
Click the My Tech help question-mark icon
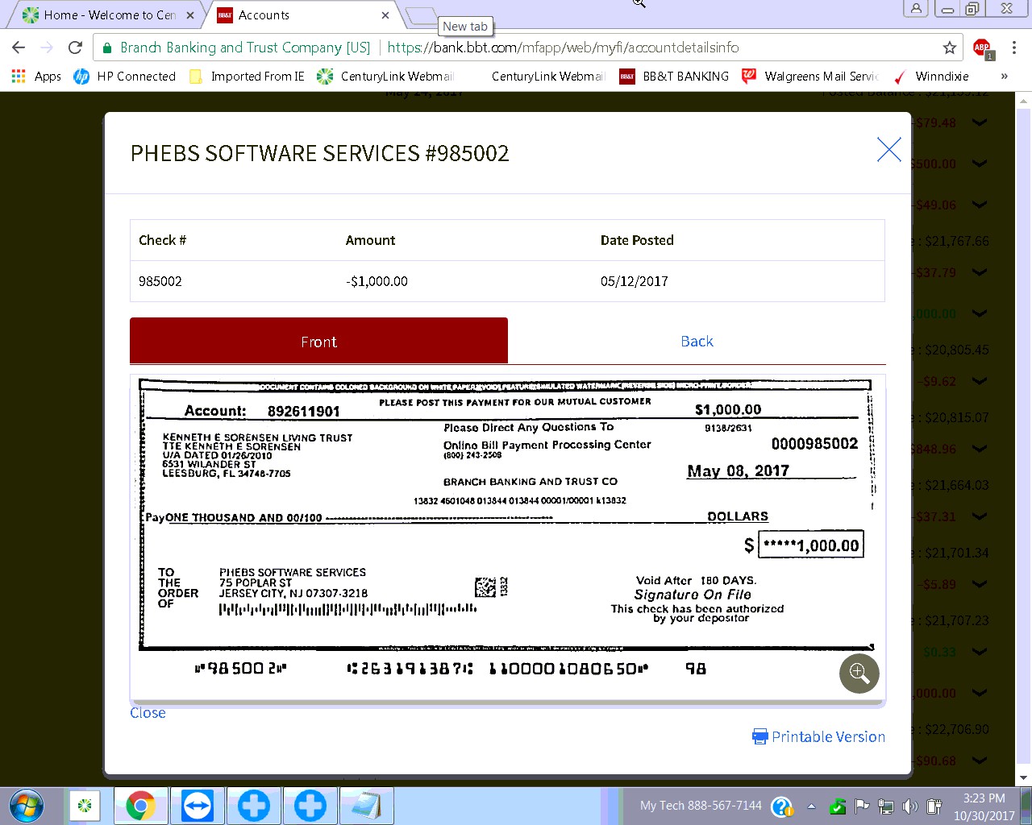coord(781,806)
